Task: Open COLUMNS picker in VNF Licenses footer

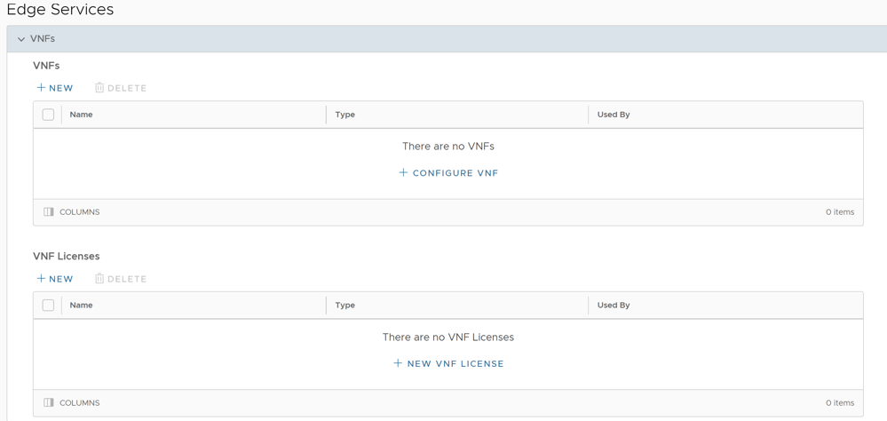Action: pyautogui.click(x=72, y=403)
